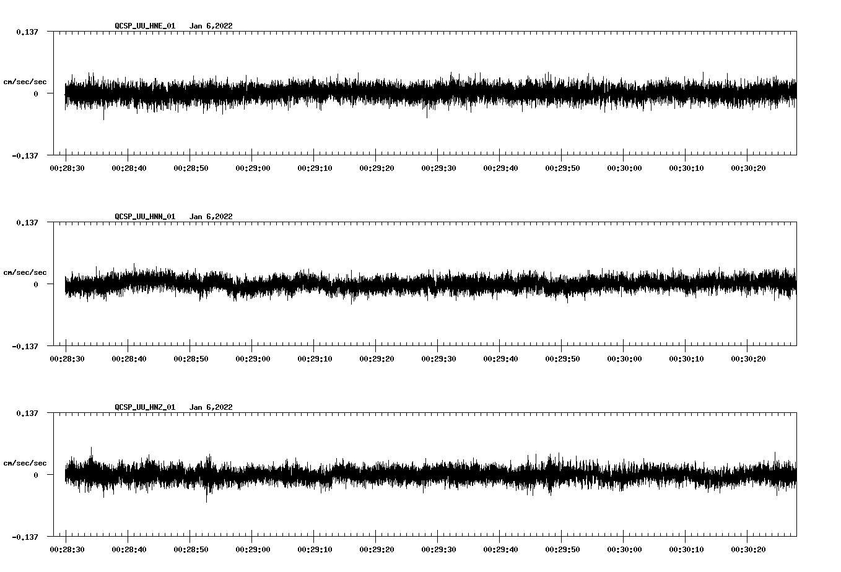This screenshot has height=572, width=841.
Task: Click the Jan 6,2022 date on HNZ plot
Action: coord(211,407)
